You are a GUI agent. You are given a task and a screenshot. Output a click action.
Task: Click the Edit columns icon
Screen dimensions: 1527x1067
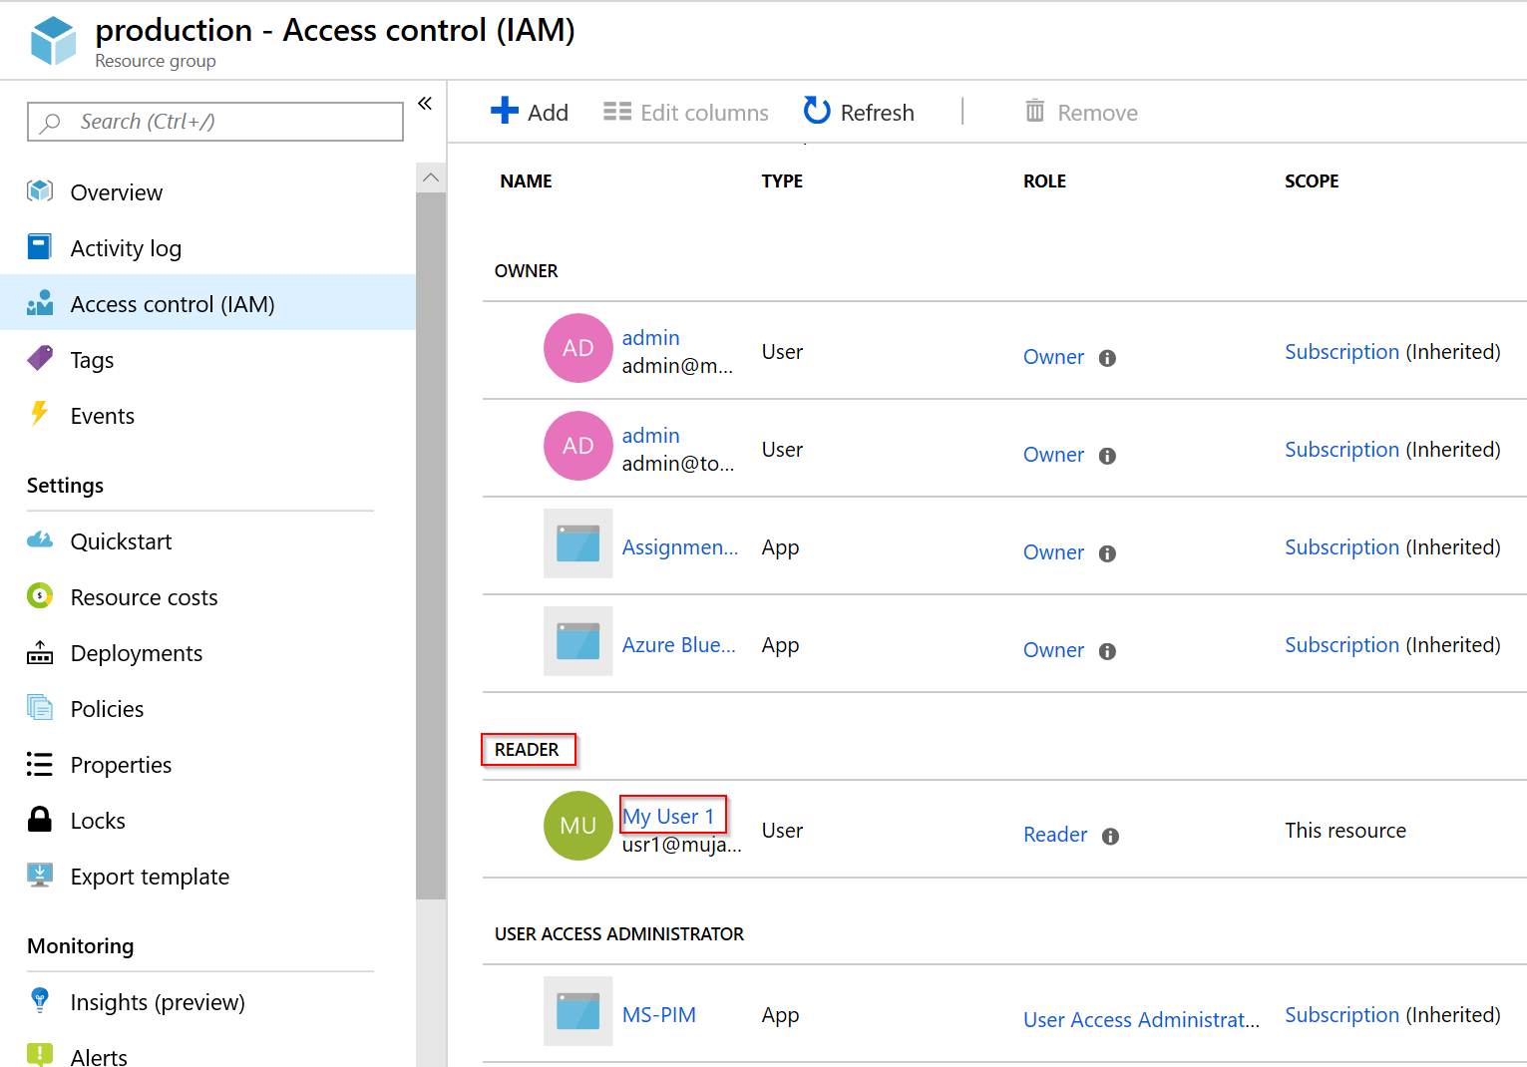[x=617, y=112]
